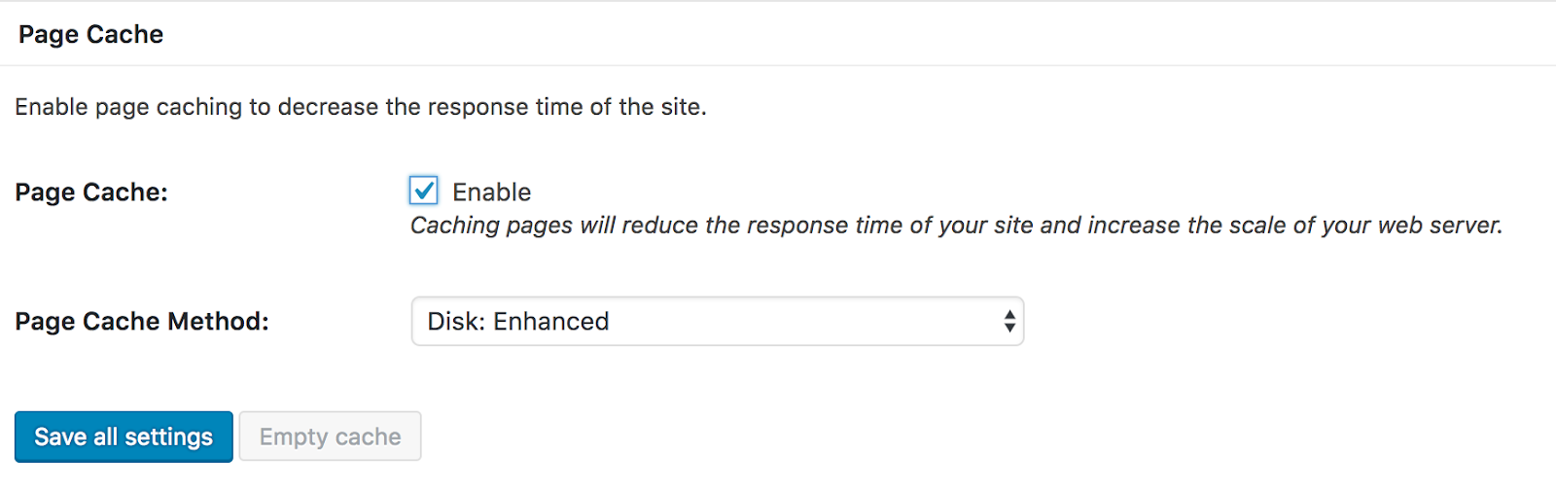Click the italic caching pages description
Screen dimensions: 1556x488
pos(956,226)
